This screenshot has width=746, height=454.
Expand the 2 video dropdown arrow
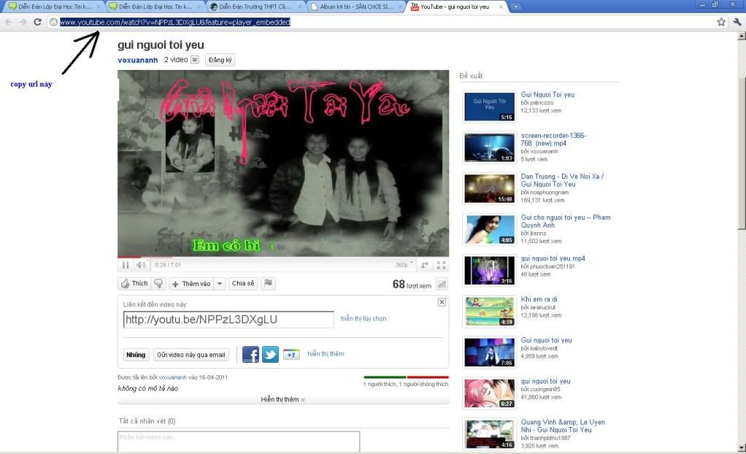point(195,59)
